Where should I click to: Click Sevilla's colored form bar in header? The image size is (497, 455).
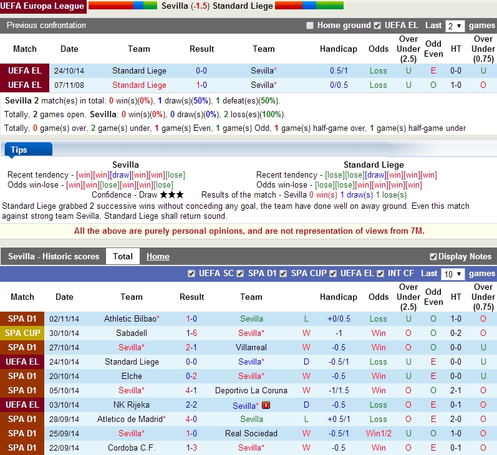pyautogui.click(x=123, y=6)
